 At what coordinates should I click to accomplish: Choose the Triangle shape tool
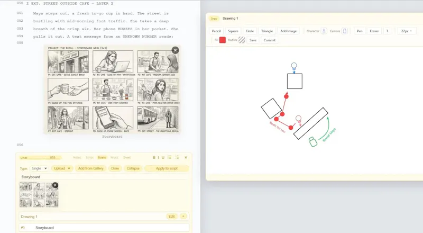click(267, 31)
